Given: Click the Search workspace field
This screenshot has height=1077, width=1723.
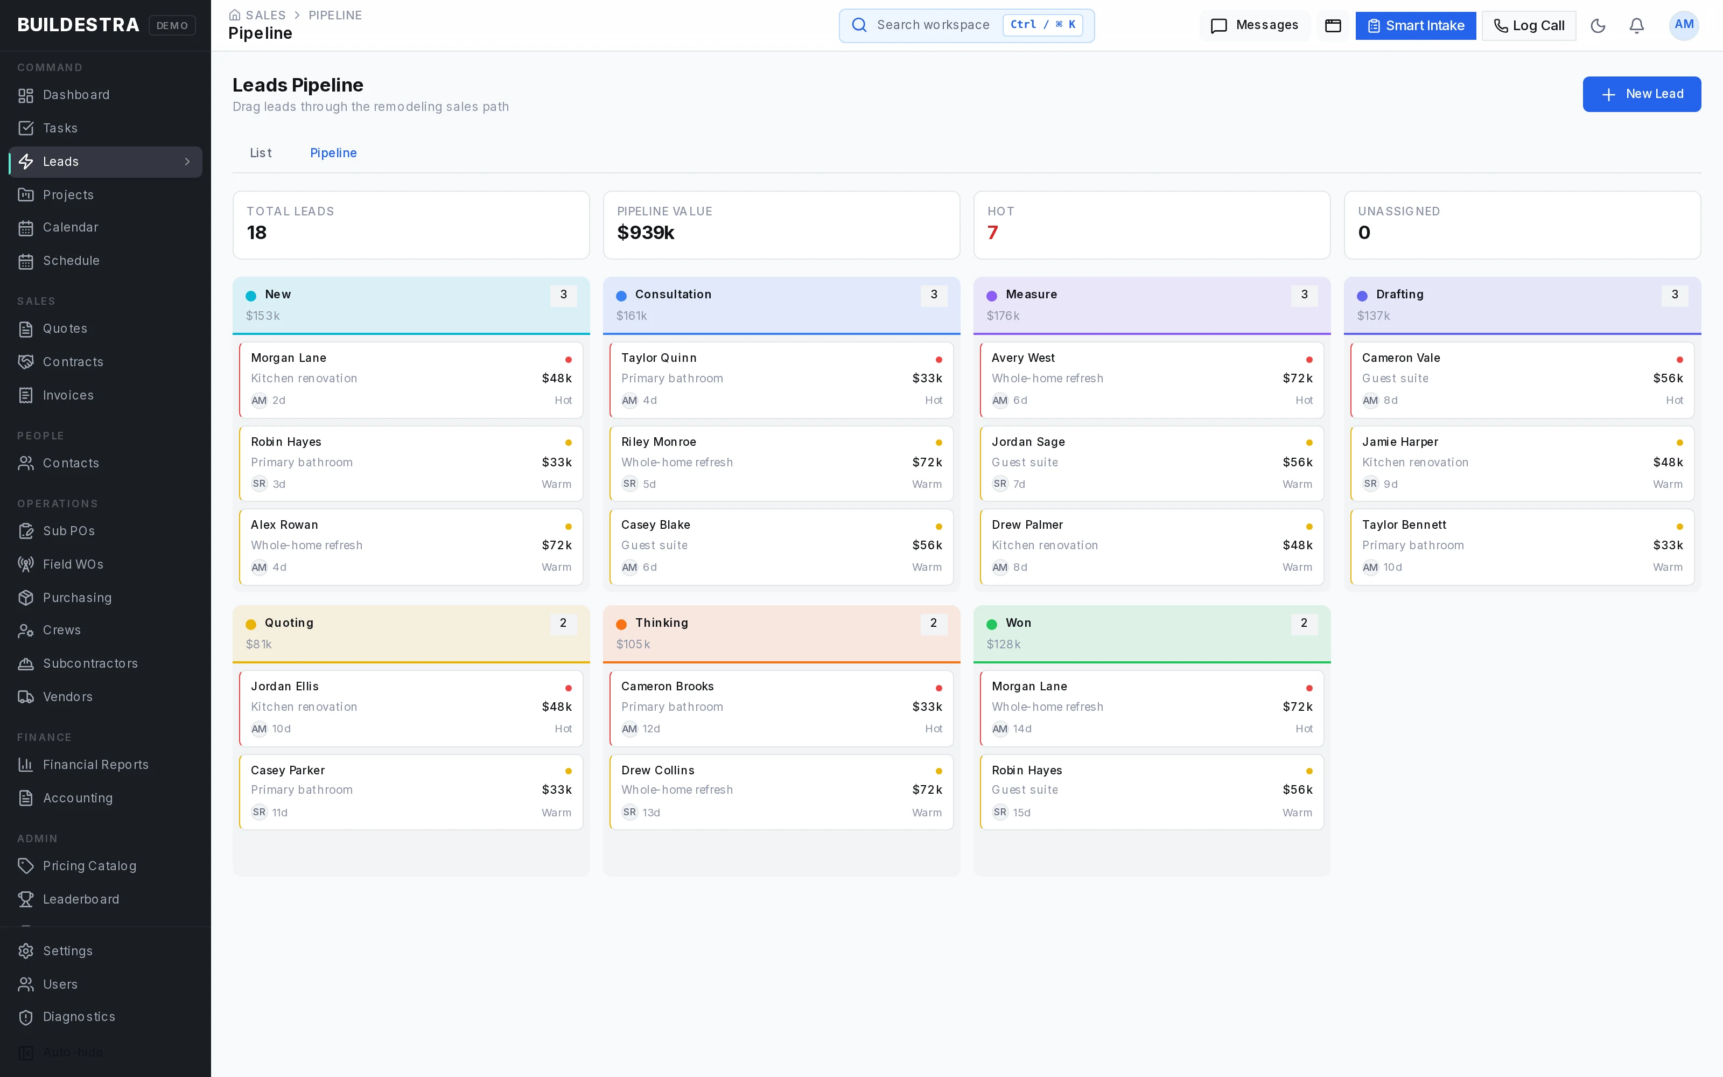Looking at the screenshot, I should click(966, 26).
